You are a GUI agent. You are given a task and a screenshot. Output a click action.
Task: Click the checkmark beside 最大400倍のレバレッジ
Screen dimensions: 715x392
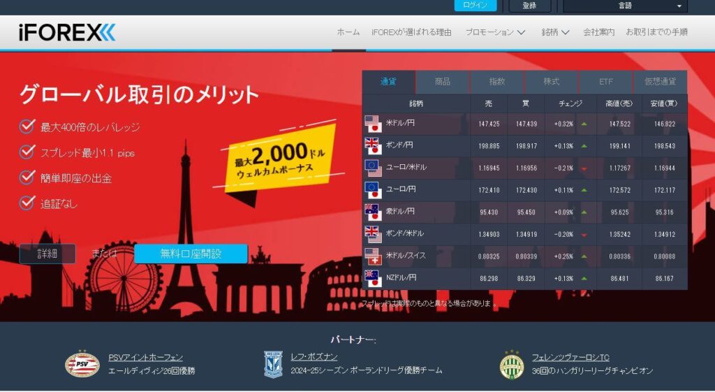click(27, 126)
